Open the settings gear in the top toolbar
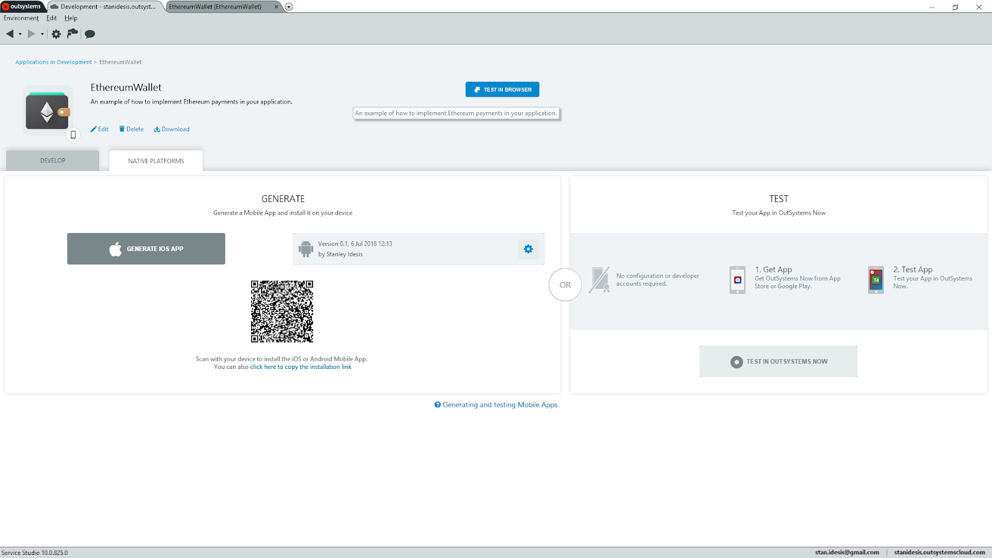992x558 pixels. click(x=56, y=34)
